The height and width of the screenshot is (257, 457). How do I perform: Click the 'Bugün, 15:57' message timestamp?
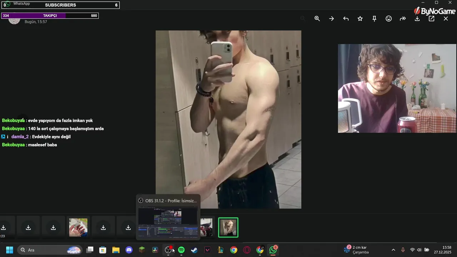[x=36, y=22]
